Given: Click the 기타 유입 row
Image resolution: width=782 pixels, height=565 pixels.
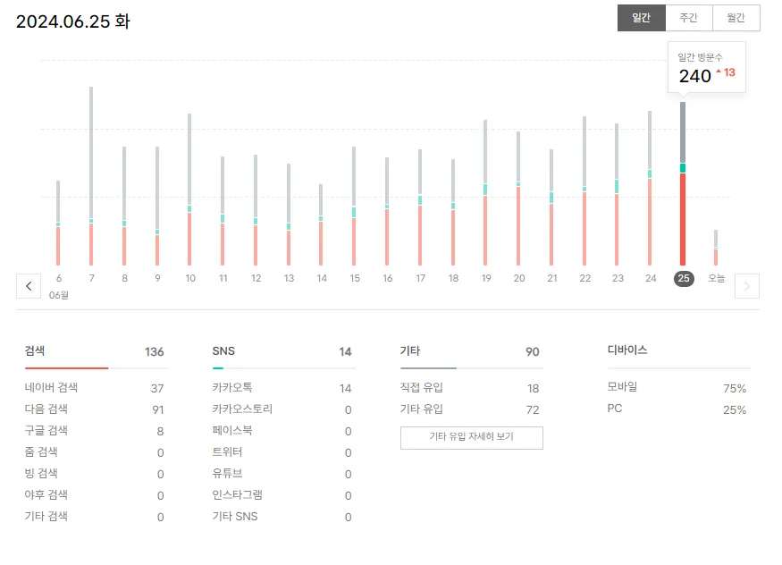Looking at the screenshot, I should click(470, 409).
